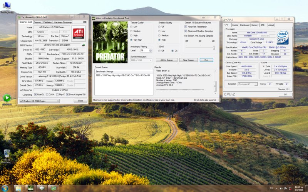The width and height of the screenshot is (308, 192).
Task: Click the Run benchmark button
Action: coord(206,60)
